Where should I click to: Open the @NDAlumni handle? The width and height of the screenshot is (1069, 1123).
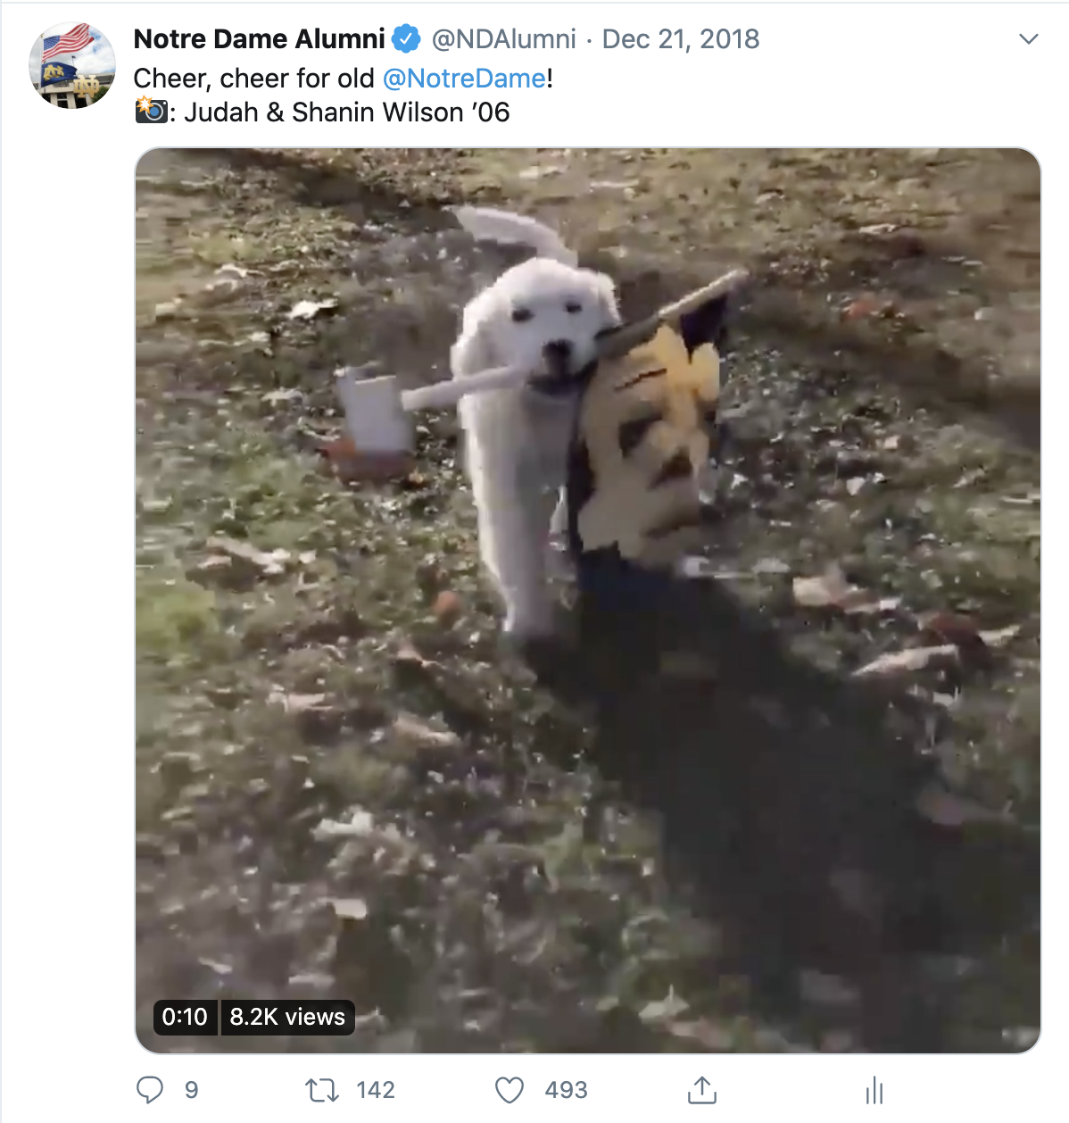pos(504,39)
